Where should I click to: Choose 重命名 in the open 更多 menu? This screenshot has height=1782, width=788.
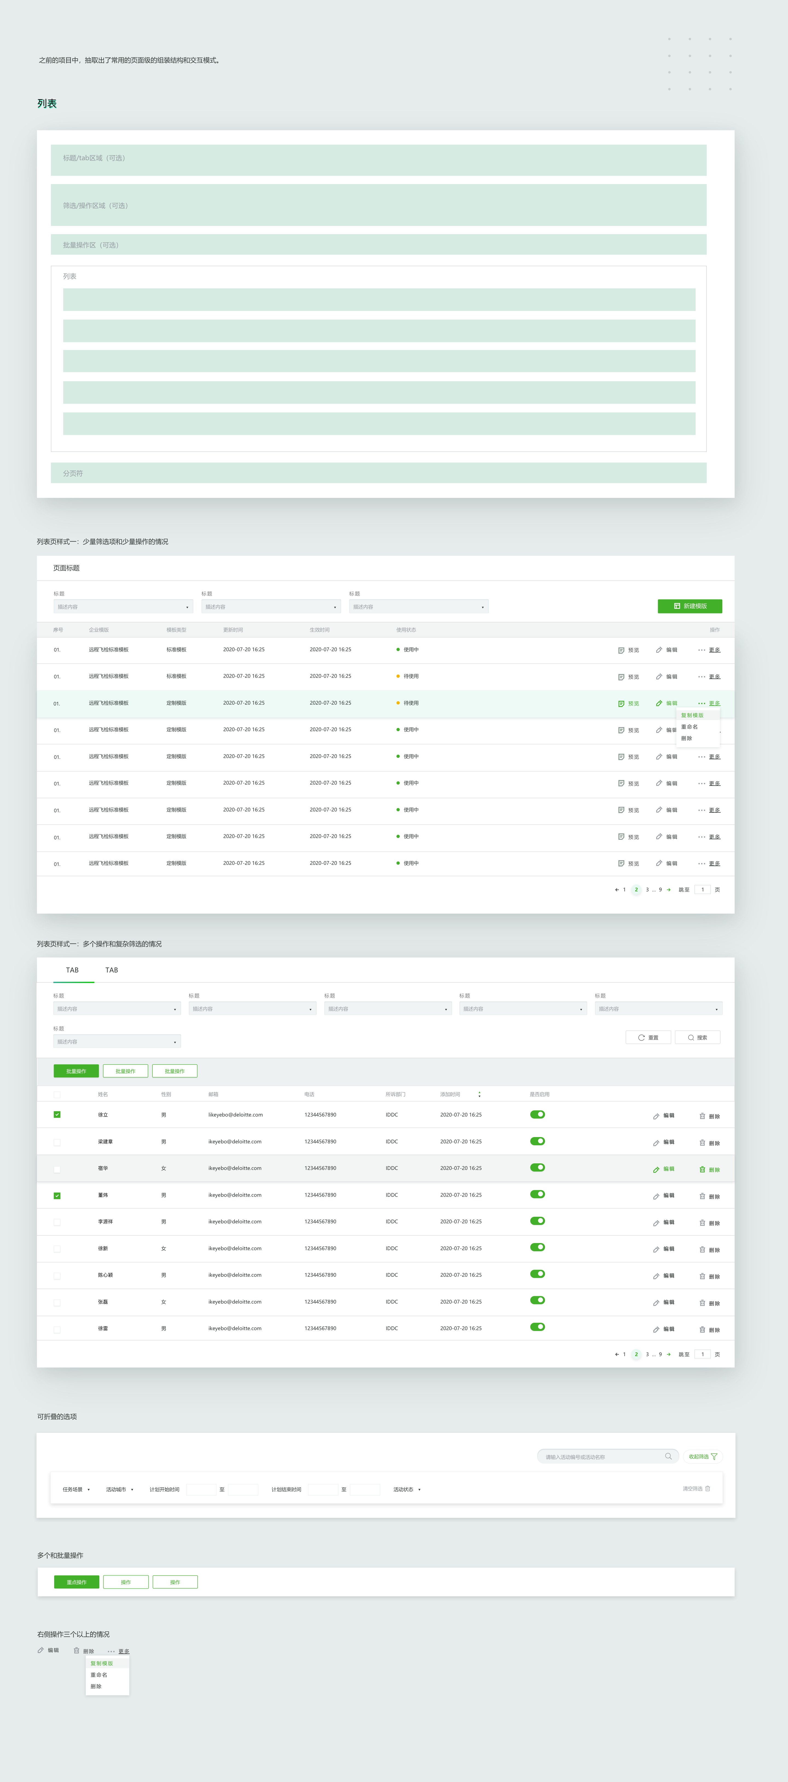pos(689,727)
